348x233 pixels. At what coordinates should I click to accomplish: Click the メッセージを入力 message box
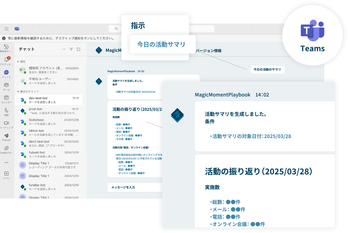coord(135,187)
